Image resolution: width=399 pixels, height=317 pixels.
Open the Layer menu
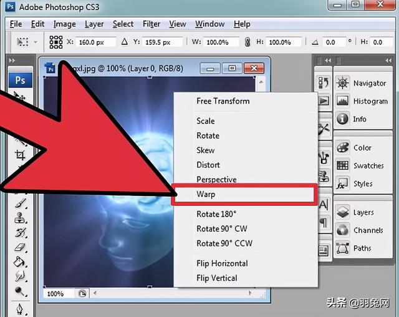(x=94, y=24)
